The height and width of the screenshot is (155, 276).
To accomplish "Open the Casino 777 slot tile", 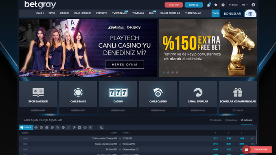I will 118,94.
